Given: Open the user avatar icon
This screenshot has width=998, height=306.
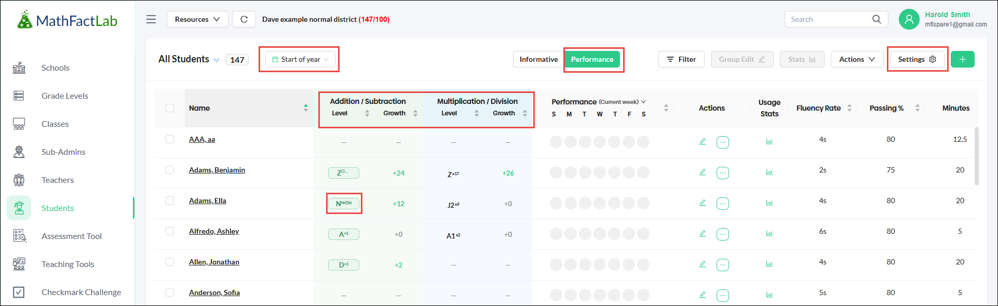Looking at the screenshot, I should 909,19.
